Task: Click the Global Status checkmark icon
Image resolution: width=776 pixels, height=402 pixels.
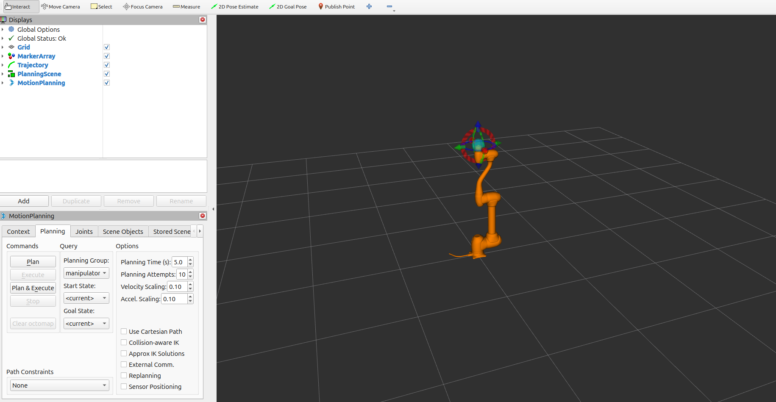Action: [11, 38]
